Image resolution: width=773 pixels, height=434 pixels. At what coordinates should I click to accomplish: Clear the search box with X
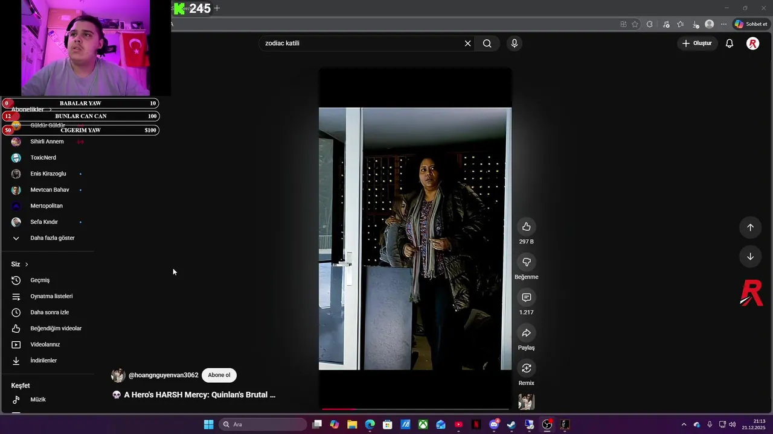[x=467, y=43]
